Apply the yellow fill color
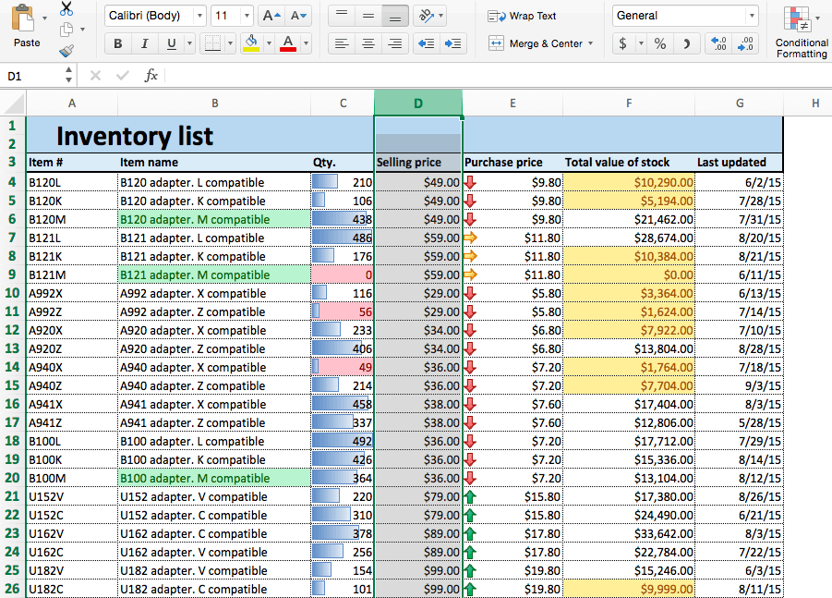The image size is (832, 598). [x=251, y=43]
